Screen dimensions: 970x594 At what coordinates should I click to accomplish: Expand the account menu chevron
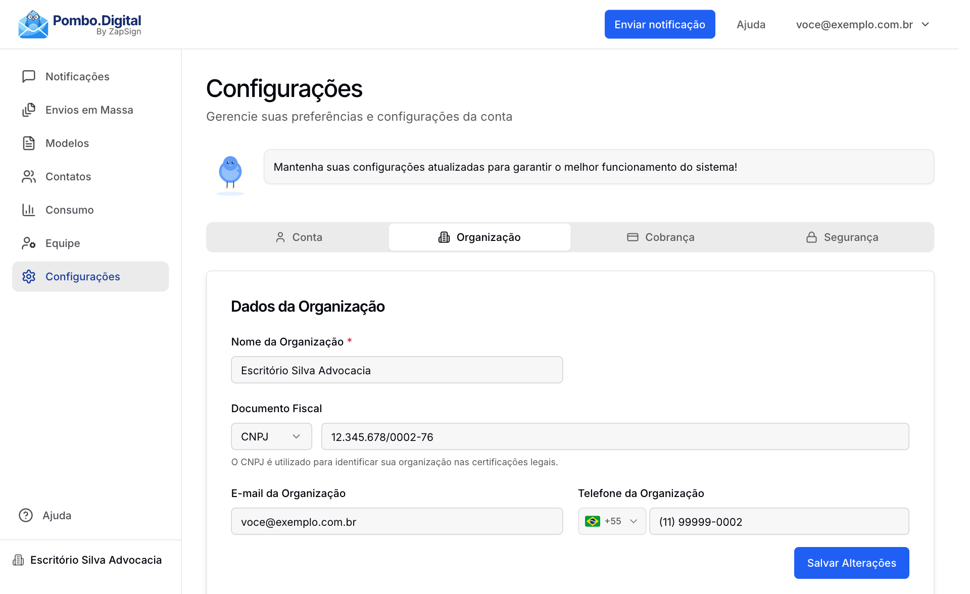926,24
